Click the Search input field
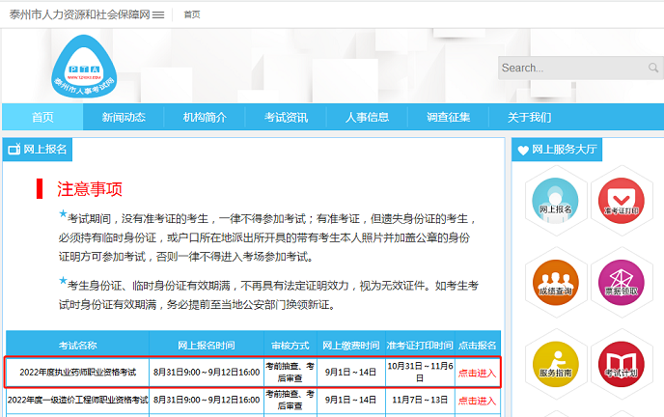 click(571, 68)
